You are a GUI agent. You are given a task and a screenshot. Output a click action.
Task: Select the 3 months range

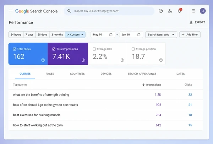pos(57,35)
